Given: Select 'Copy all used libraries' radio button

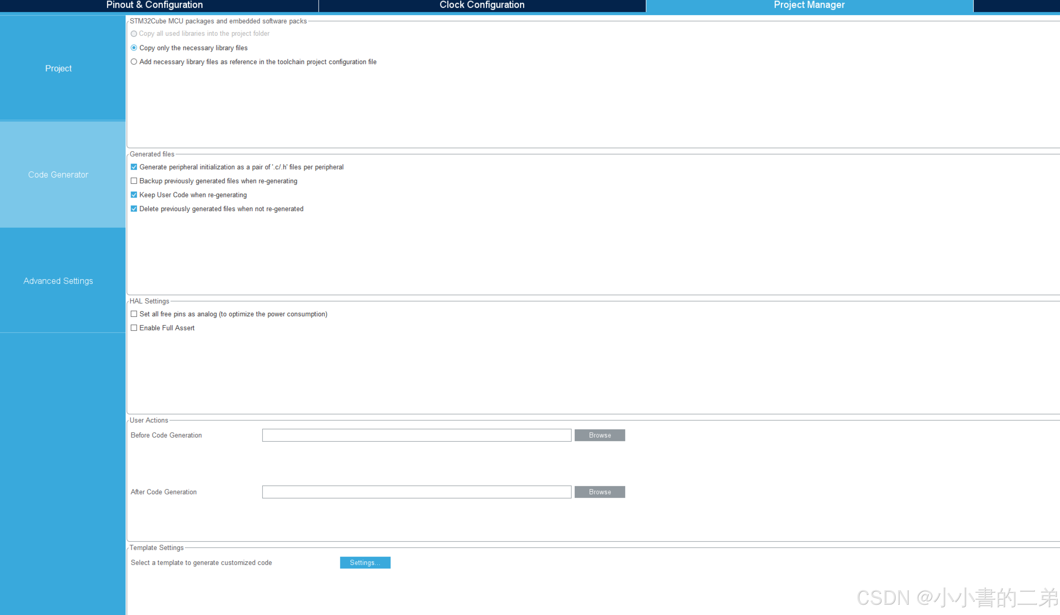Looking at the screenshot, I should (x=134, y=34).
